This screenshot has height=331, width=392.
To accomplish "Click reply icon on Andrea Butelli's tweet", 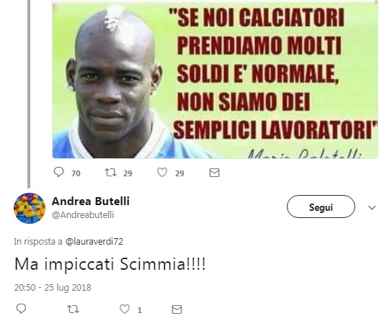I will (21, 309).
